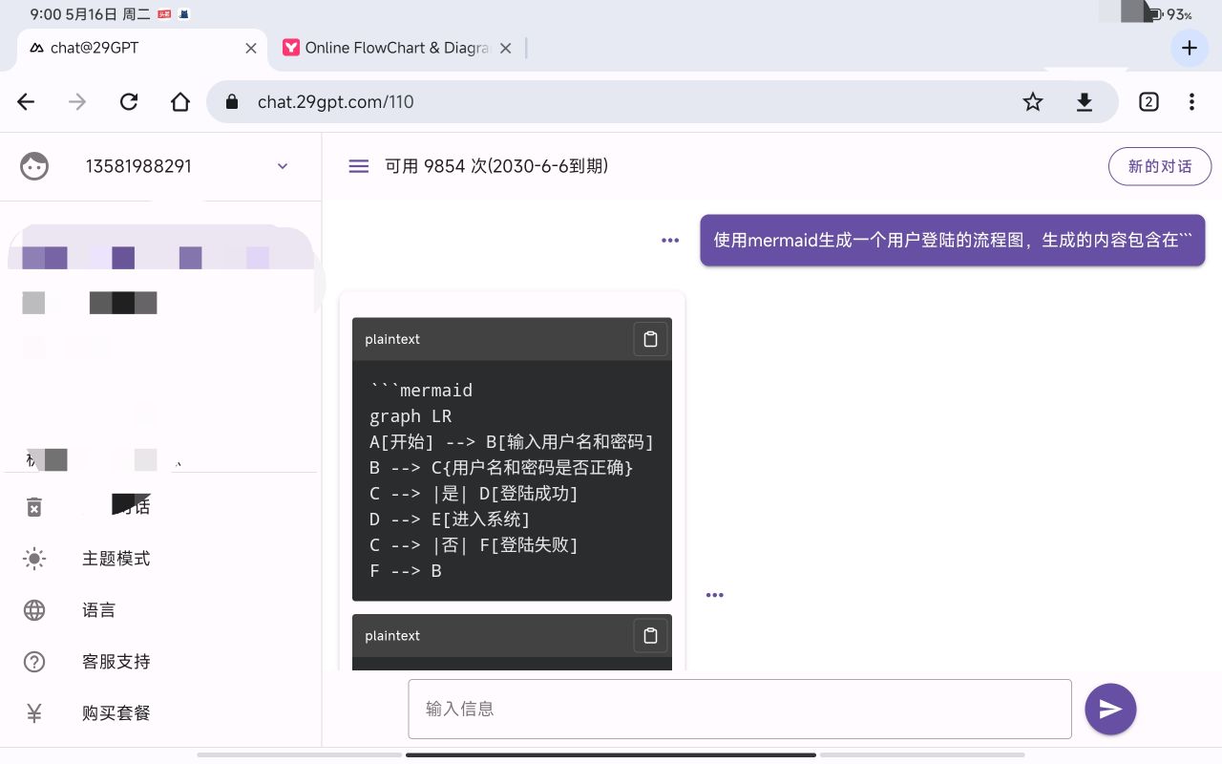Click the '```mermaid' code line
The width and height of the screenshot is (1222, 764).
click(421, 391)
